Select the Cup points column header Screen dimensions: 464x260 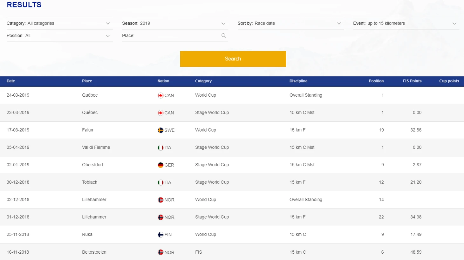449,81
